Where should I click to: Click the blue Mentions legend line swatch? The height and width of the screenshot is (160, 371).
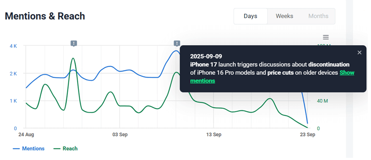[x=16, y=148]
